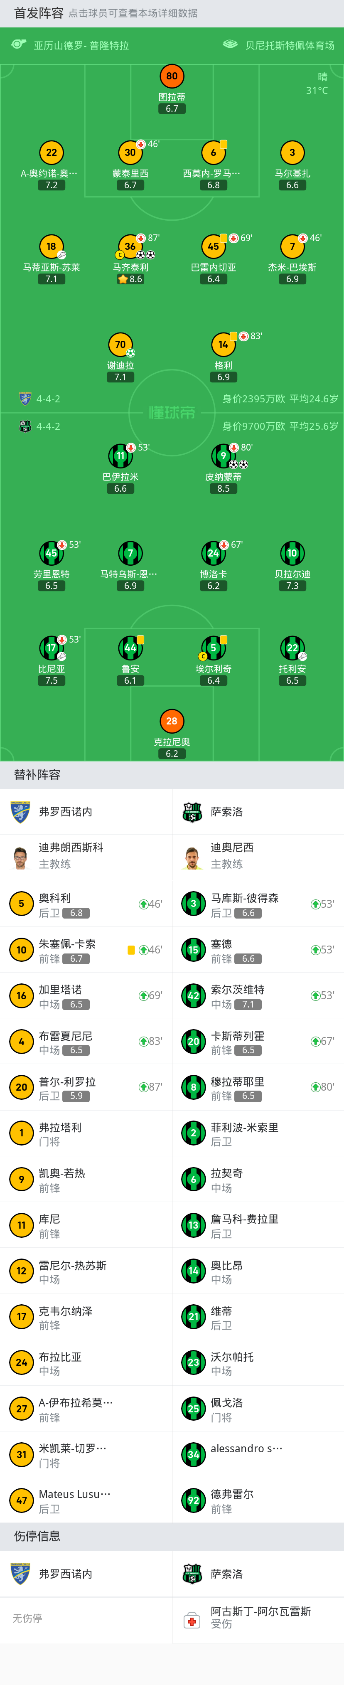Select substitute 穆拉蒂耶里 number 8 row
Image resolution: width=344 pixels, height=1685 pixels.
(x=258, y=1087)
